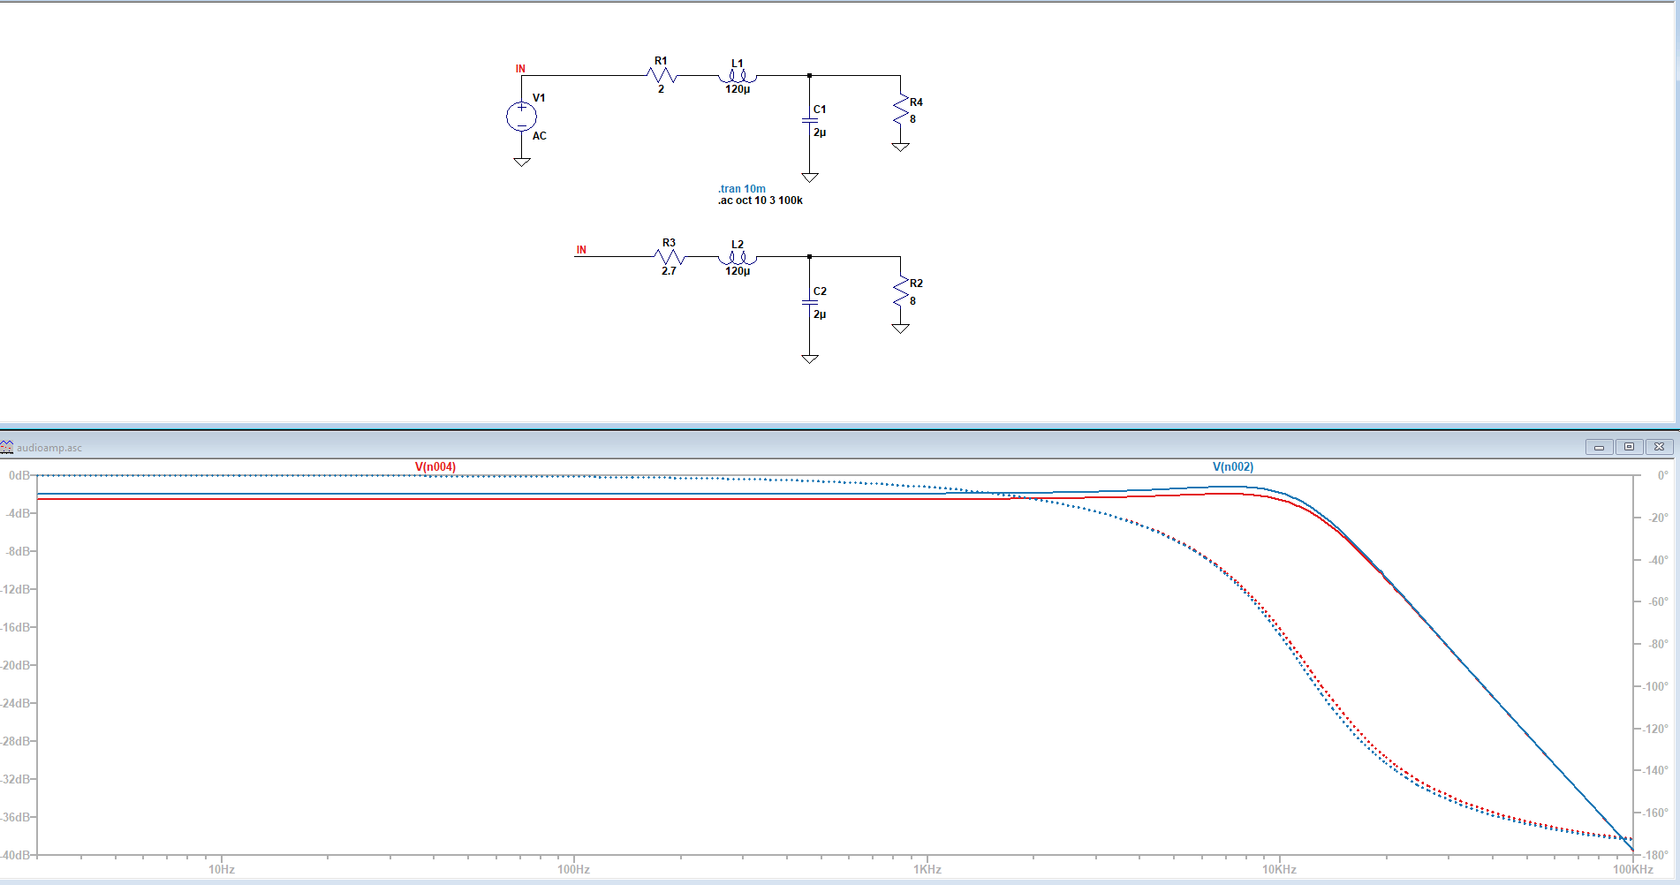Select the C1 capacitor symbol

tap(809, 120)
